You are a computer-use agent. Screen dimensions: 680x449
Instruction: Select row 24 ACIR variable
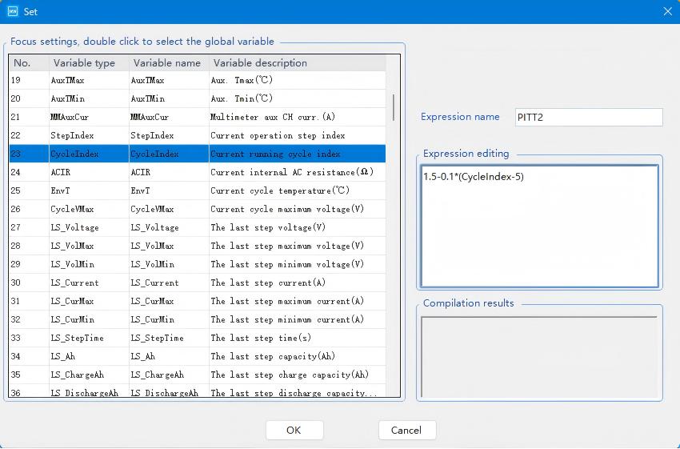[198, 172]
